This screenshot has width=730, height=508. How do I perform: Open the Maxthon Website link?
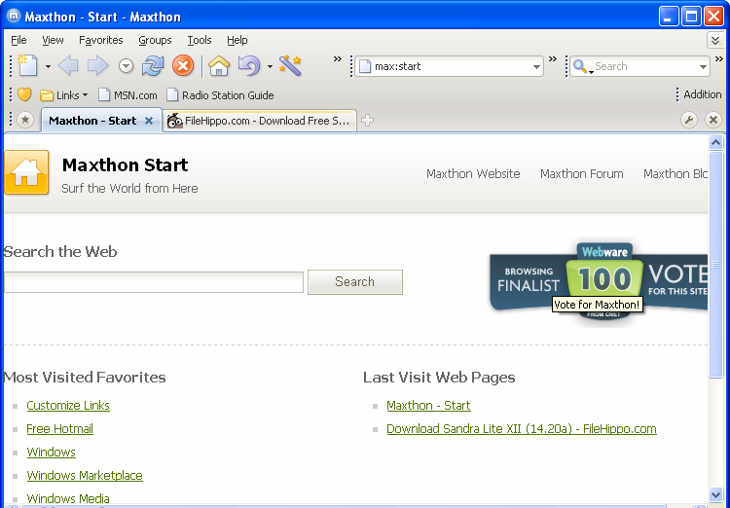[473, 173]
